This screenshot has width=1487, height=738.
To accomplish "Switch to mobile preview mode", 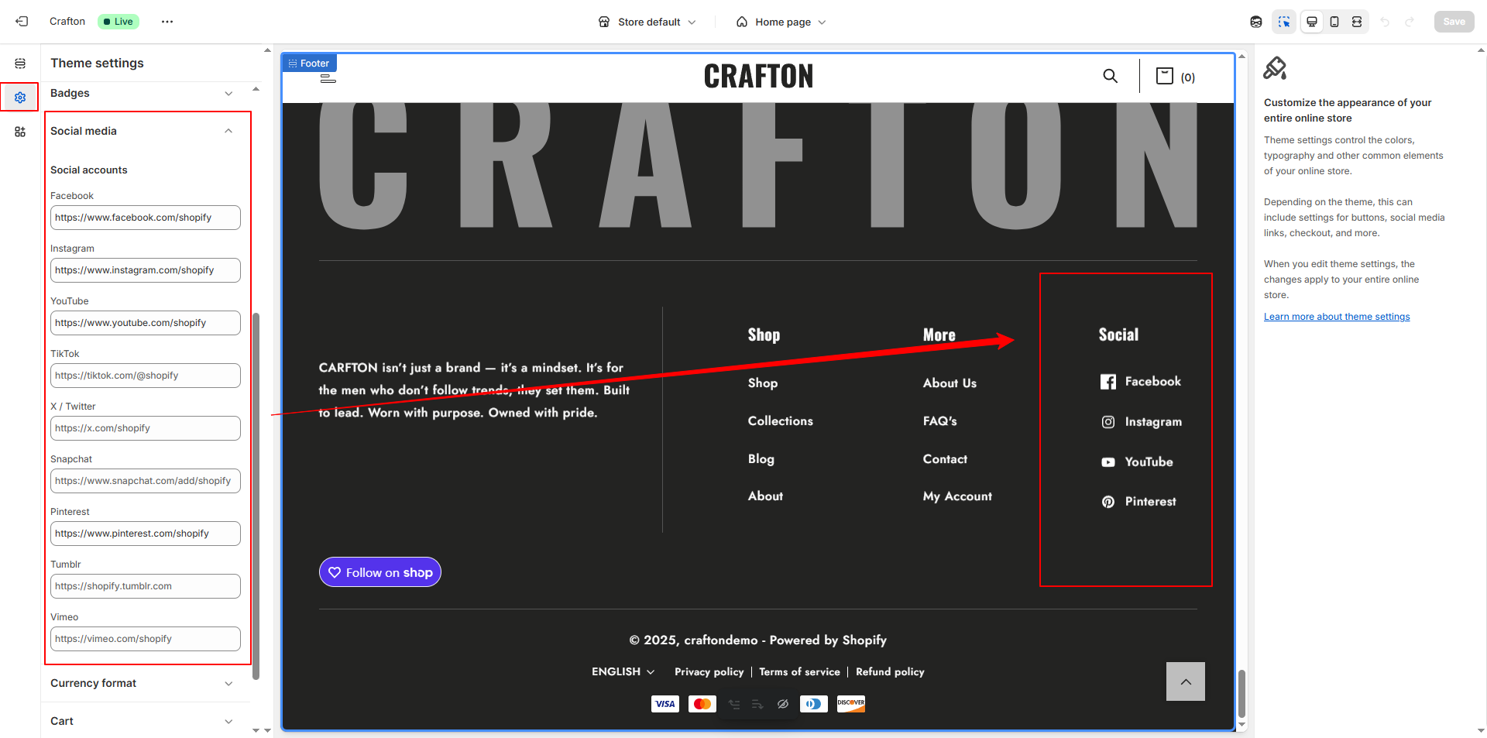I will [x=1334, y=22].
